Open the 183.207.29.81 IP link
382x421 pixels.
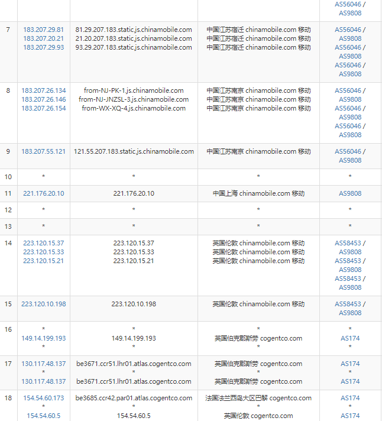pyautogui.click(x=44, y=30)
